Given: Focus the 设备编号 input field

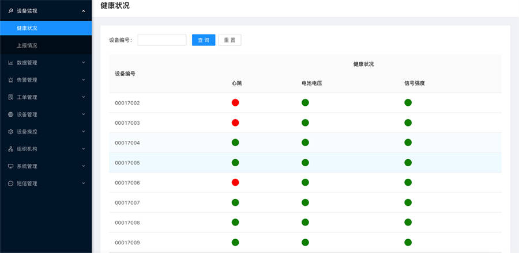Looking at the screenshot, I should tap(161, 40).
